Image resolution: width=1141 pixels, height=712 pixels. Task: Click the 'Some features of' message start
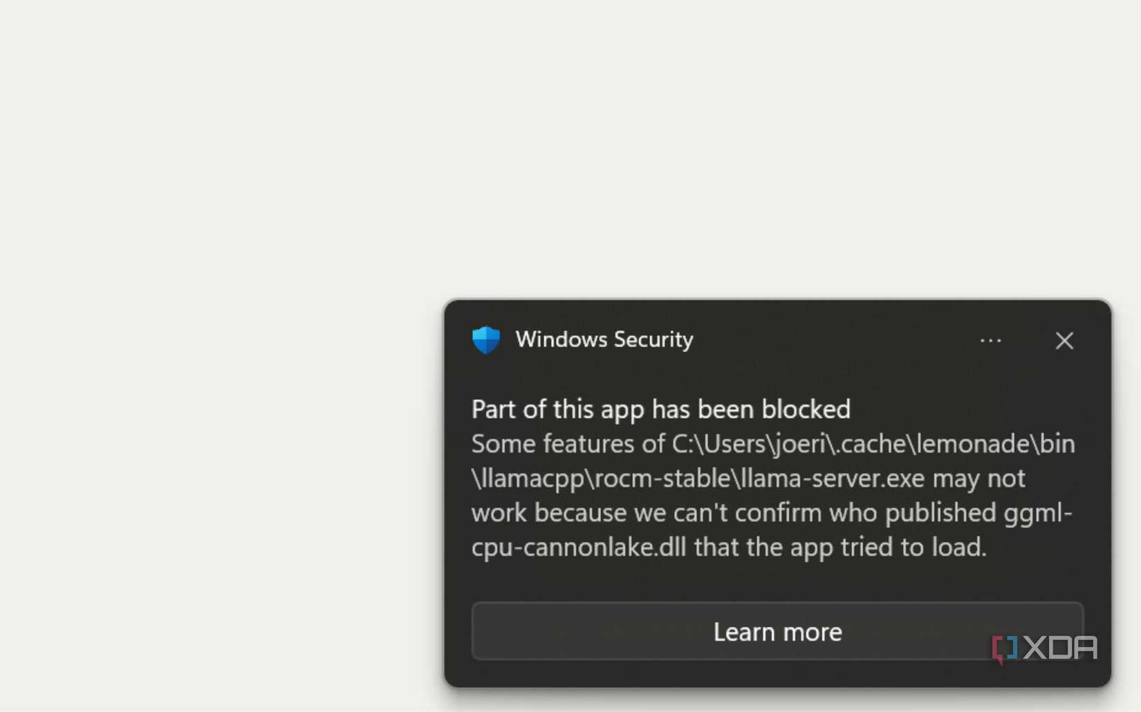coord(568,443)
